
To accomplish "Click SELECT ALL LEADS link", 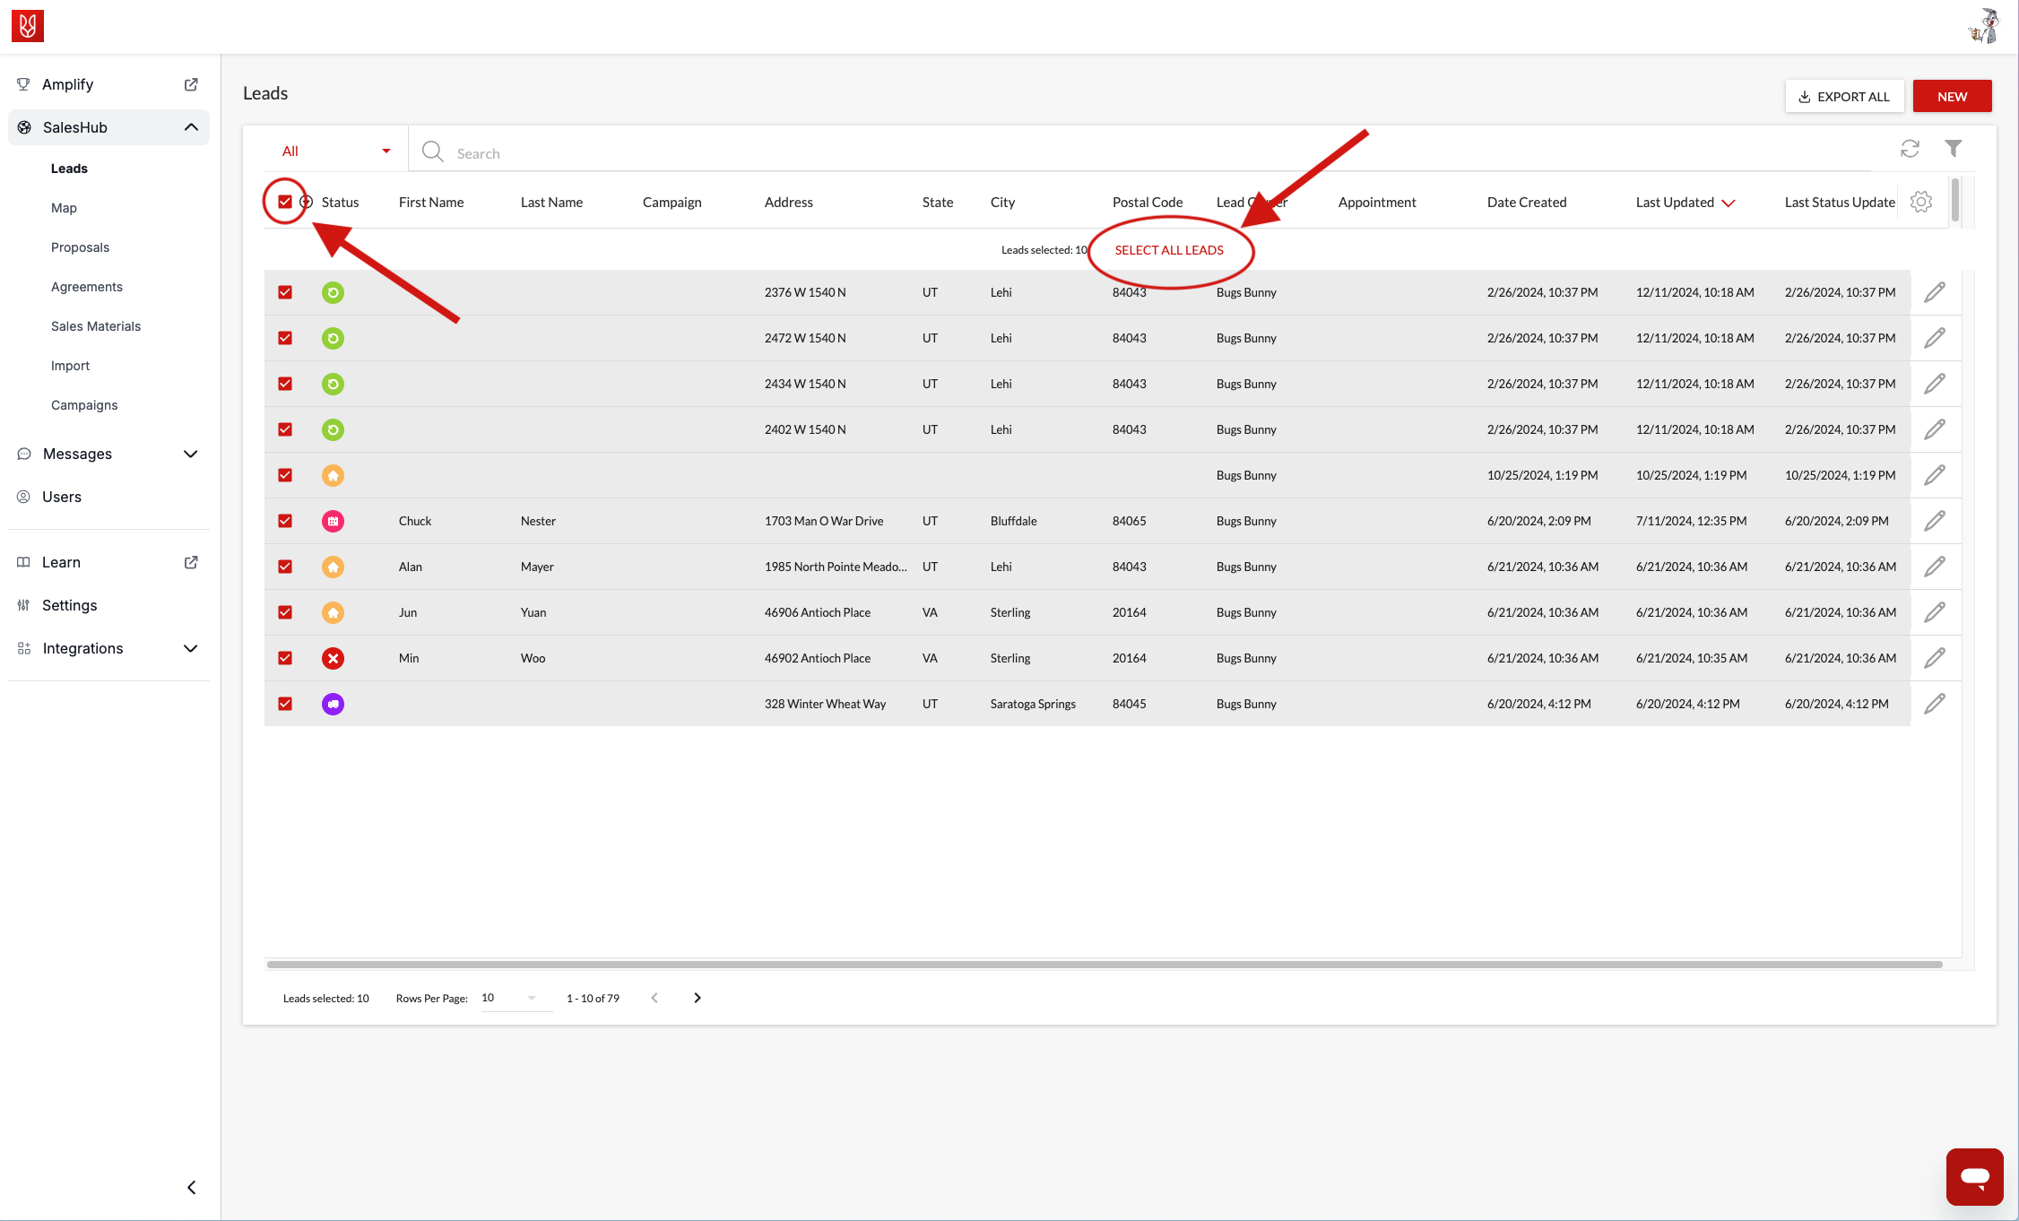I will click(1169, 250).
